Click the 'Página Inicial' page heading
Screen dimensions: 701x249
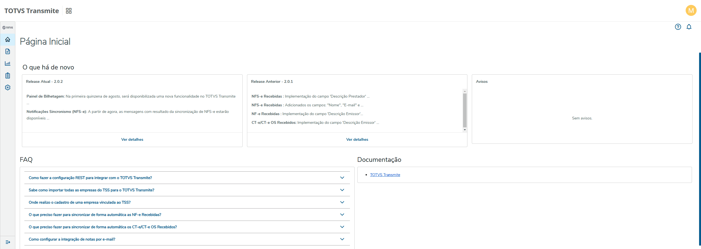coord(45,42)
